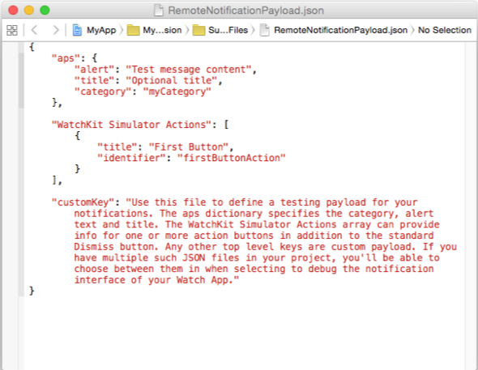Open the related items grid menu
The height and width of the screenshot is (370, 478).
coord(12,30)
